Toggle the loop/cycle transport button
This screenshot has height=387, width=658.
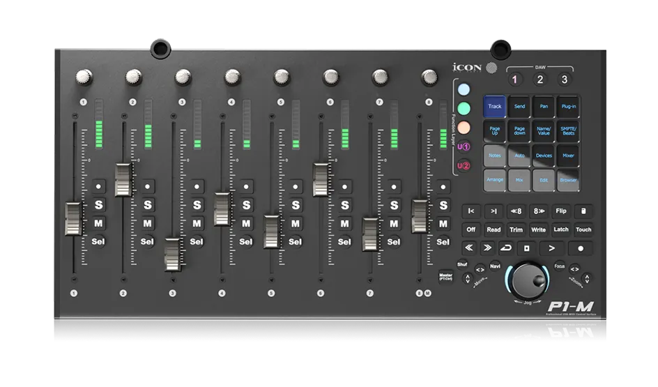506,248
